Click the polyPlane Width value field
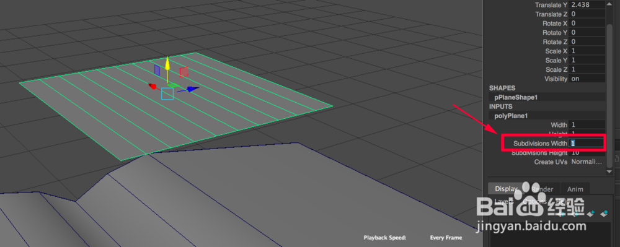This screenshot has height=247, width=620. (x=587, y=124)
